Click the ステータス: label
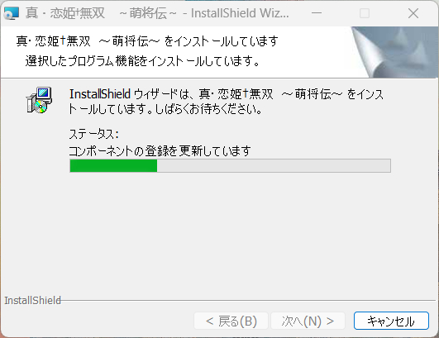The width and height of the screenshot is (439, 338). (x=93, y=134)
